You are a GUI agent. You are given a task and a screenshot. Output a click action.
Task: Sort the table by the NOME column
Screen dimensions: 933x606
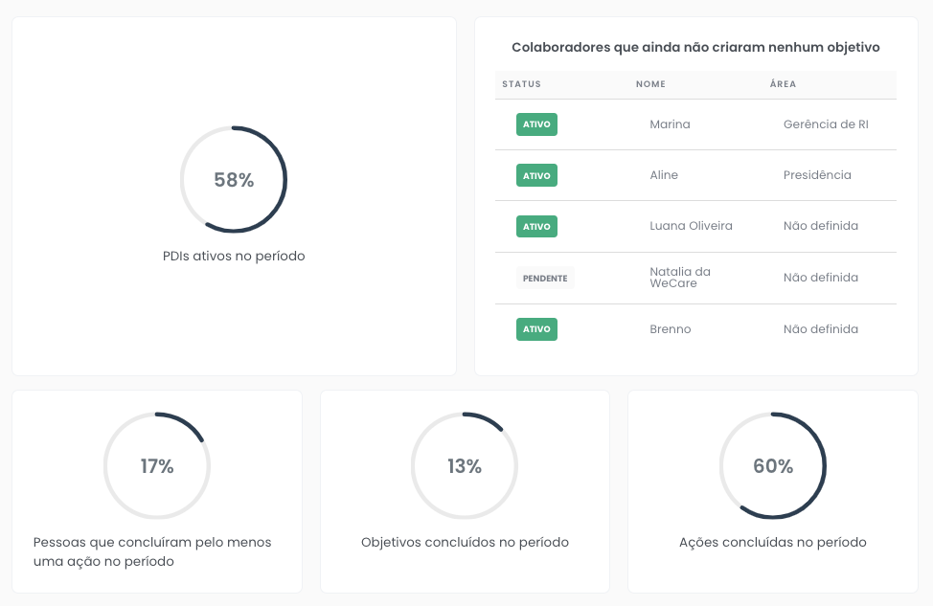(650, 84)
